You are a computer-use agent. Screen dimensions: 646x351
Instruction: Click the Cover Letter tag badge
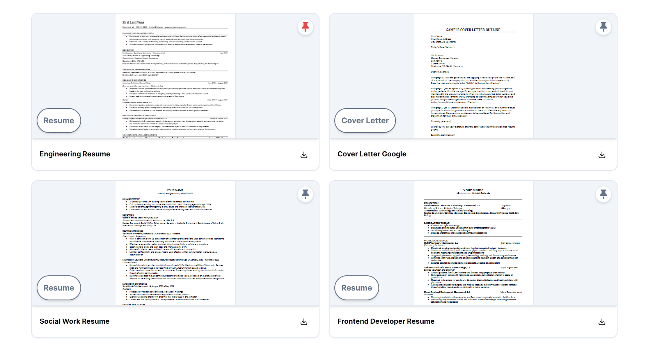coord(365,121)
